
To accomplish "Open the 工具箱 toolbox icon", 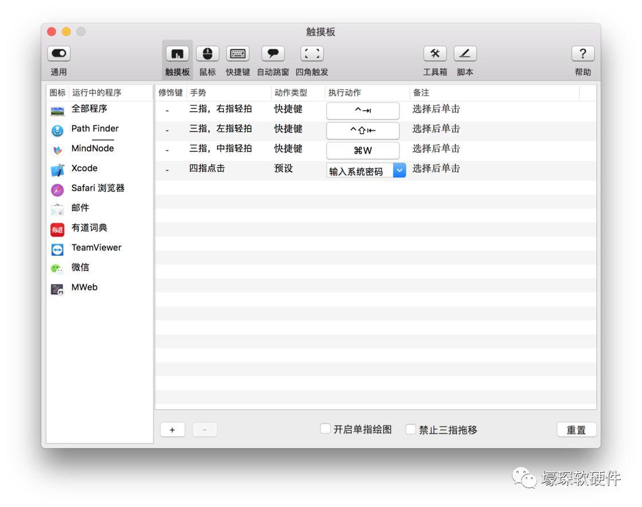I will (x=435, y=54).
